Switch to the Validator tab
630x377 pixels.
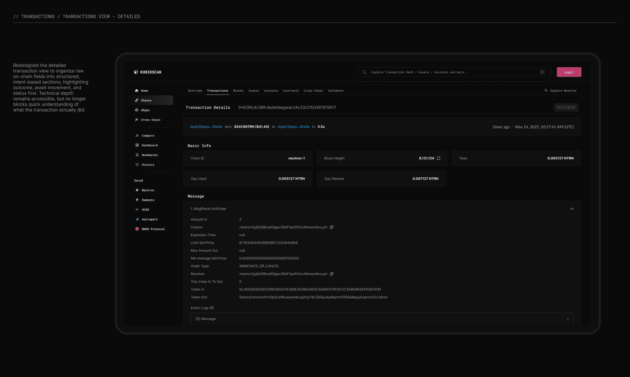[336, 91]
